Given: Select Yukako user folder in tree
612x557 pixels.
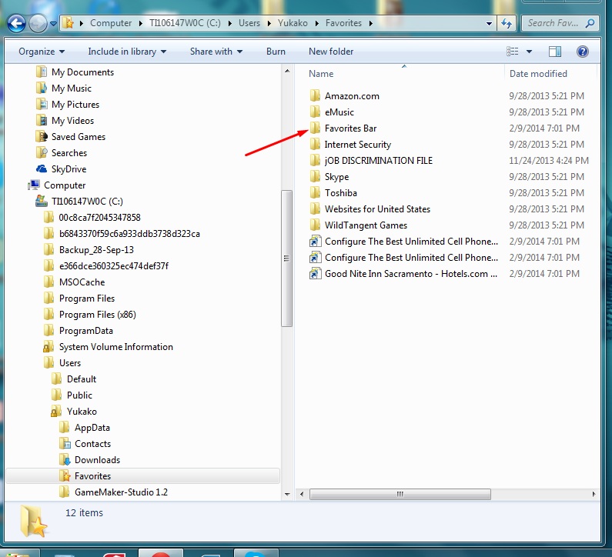Looking at the screenshot, I should point(81,412).
